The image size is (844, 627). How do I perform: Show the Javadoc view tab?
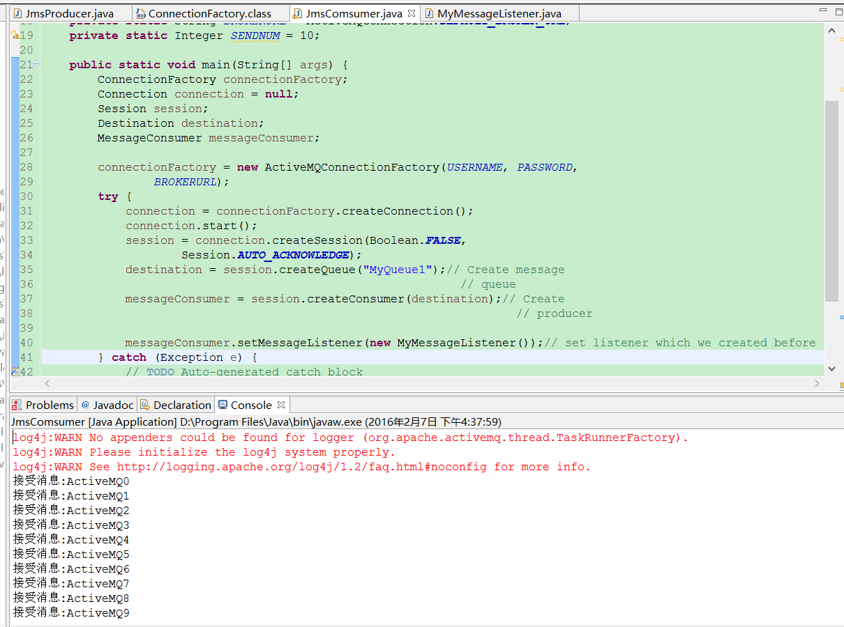tap(107, 405)
